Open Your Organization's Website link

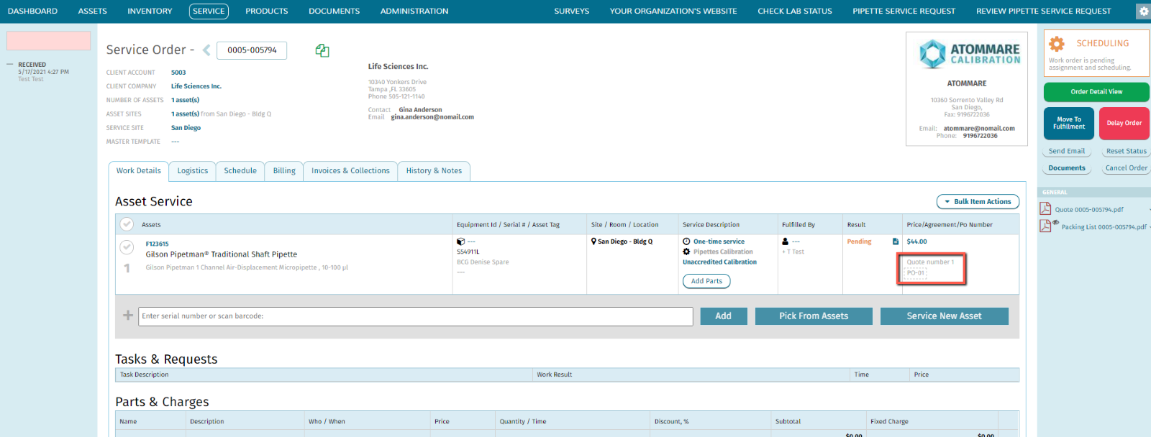[x=673, y=11]
